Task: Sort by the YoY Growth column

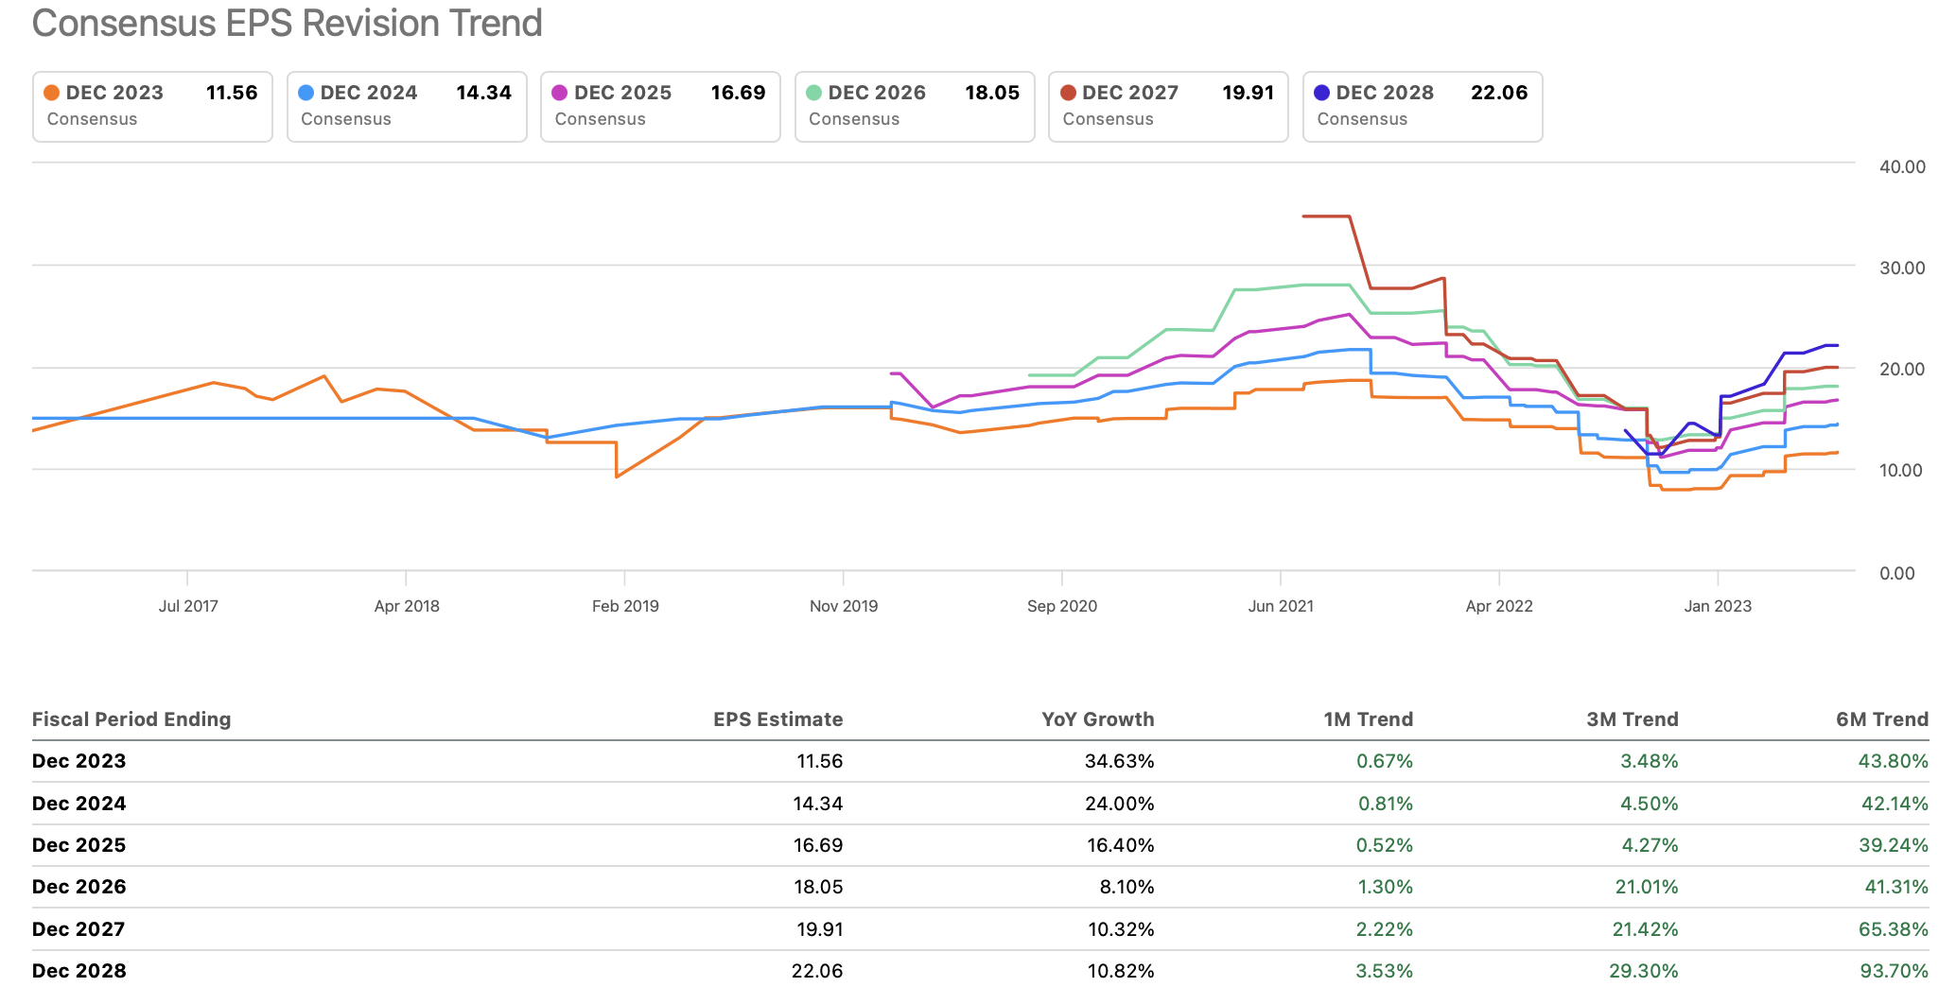Action: pyautogui.click(x=1096, y=719)
